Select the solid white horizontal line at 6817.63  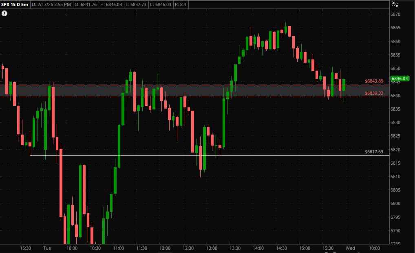tap(209, 155)
